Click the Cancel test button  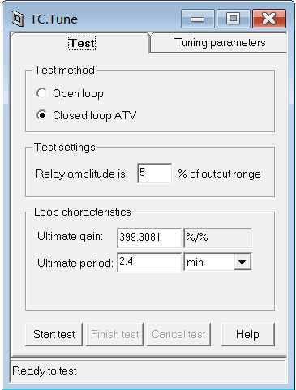click(178, 334)
